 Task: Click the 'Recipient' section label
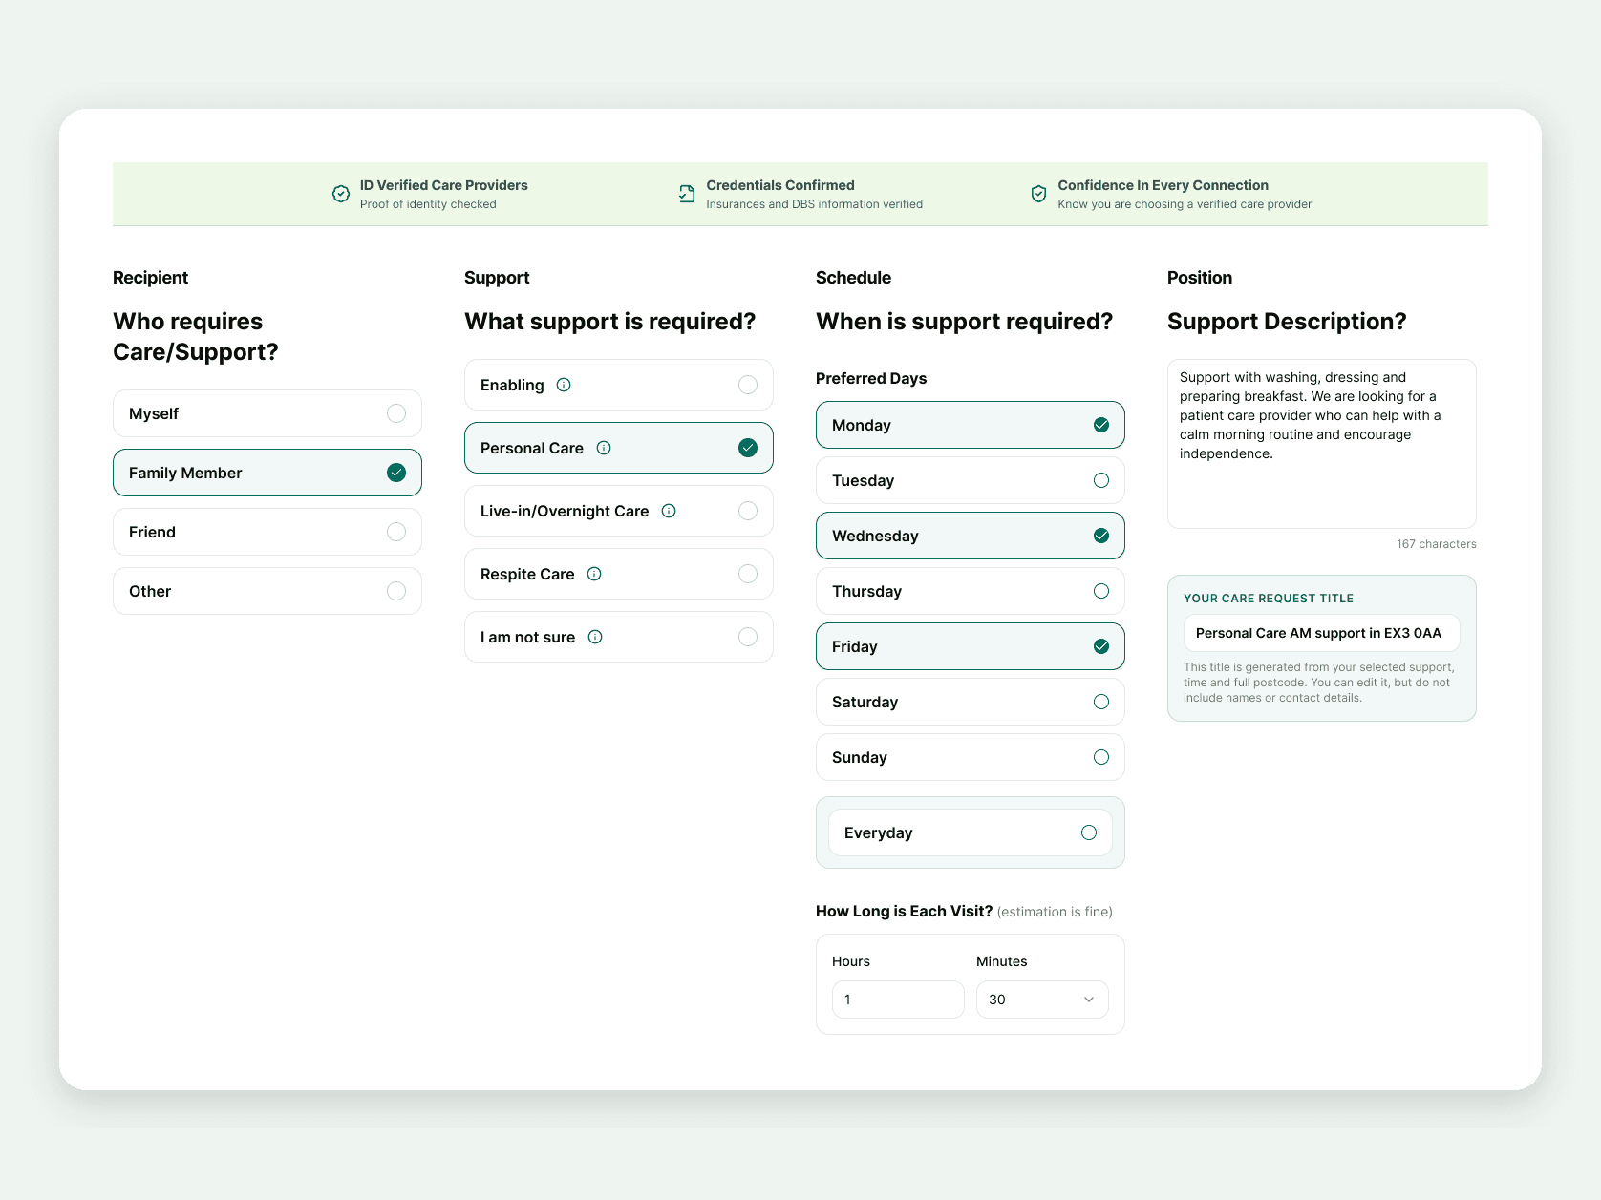(x=150, y=278)
